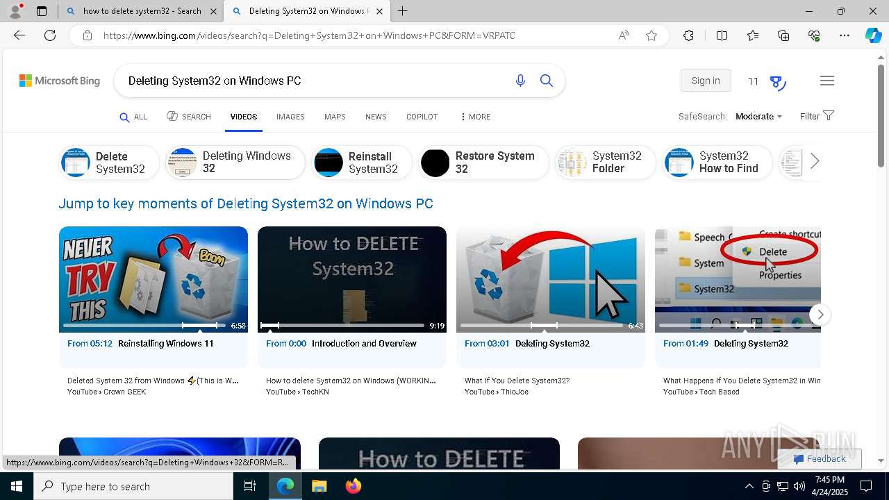Click the Windows taskbar search box
This screenshot has width=889, height=500.
[133, 486]
